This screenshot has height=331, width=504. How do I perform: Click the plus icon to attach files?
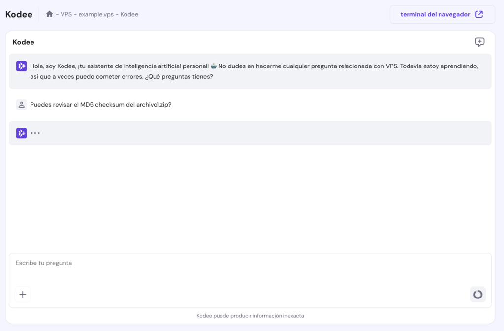(x=22, y=294)
